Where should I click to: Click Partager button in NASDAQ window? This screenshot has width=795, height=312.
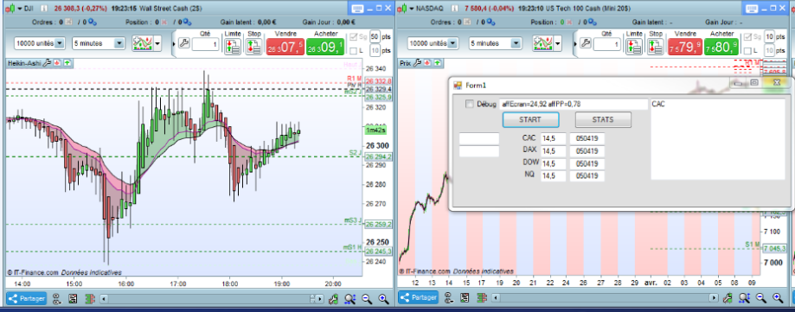419,298
